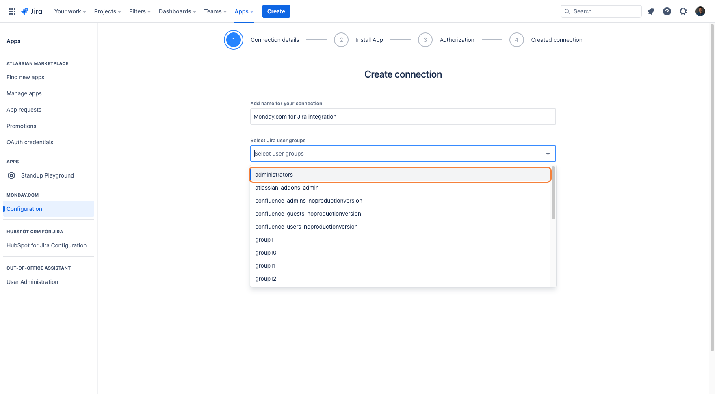This screenshot has height=394, width=715.
Task: Expand the Apps menu
Action: [244, 11]
